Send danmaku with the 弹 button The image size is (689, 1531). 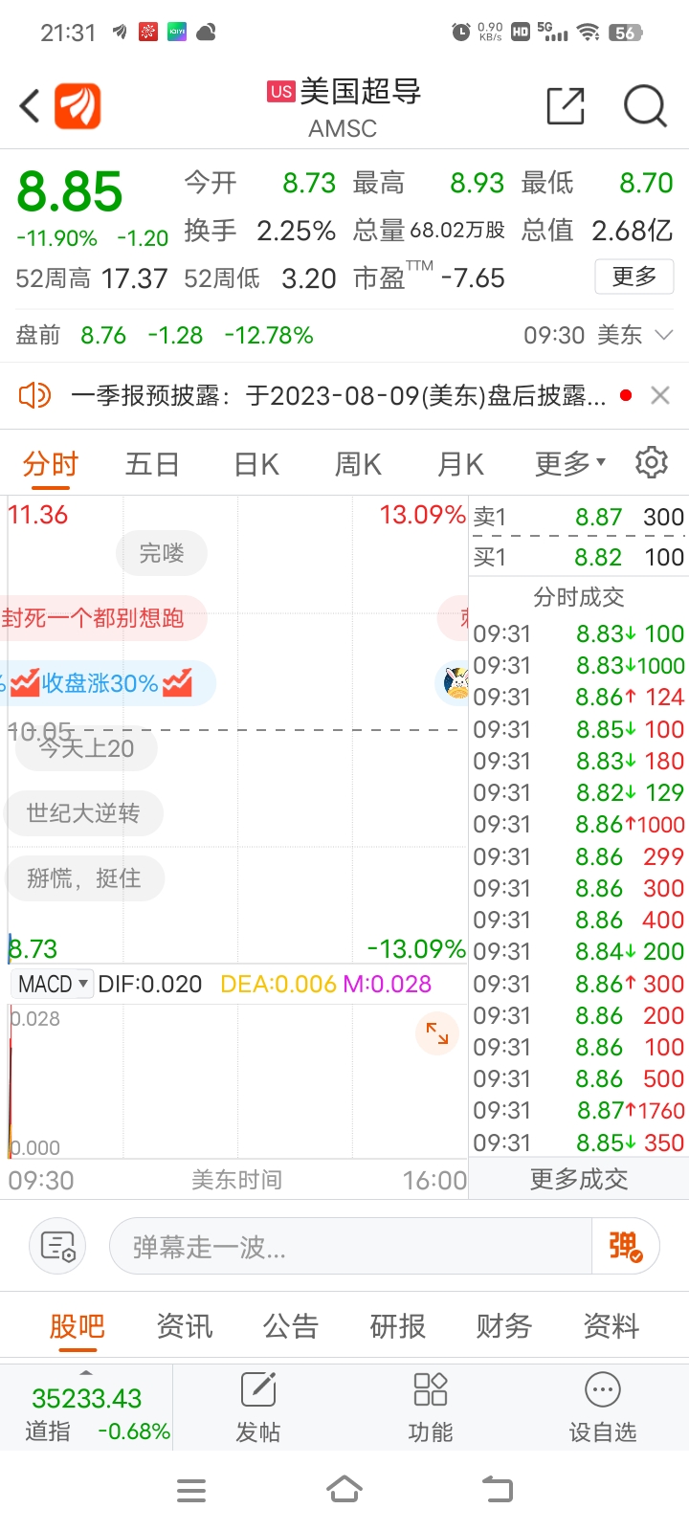(x=626, y=1246)
